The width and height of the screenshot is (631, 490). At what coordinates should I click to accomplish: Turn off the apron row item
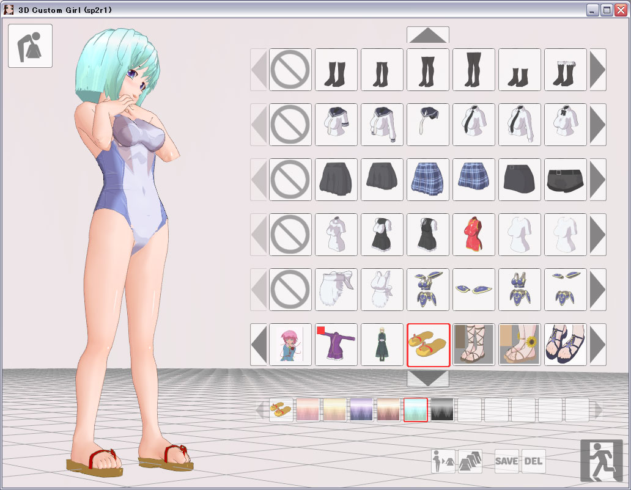coord(290,290)
